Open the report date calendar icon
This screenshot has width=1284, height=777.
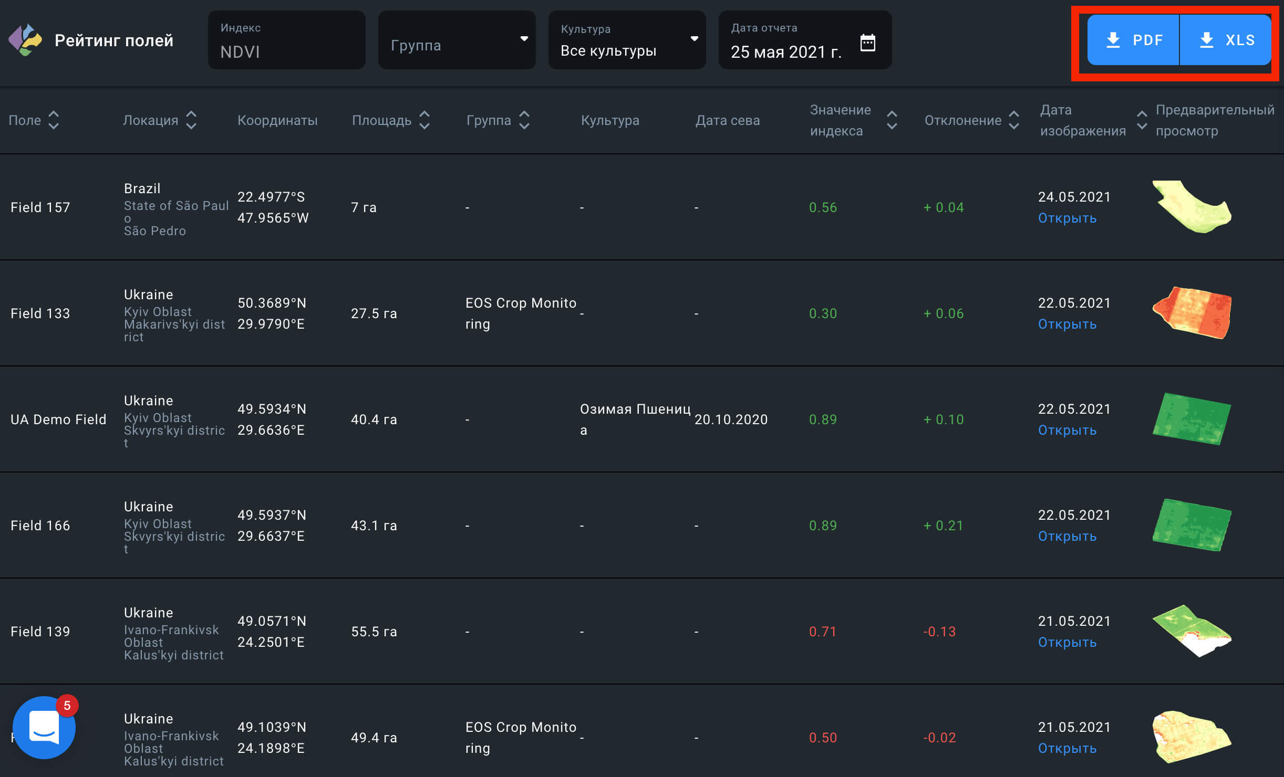click(x=867, y=42)
